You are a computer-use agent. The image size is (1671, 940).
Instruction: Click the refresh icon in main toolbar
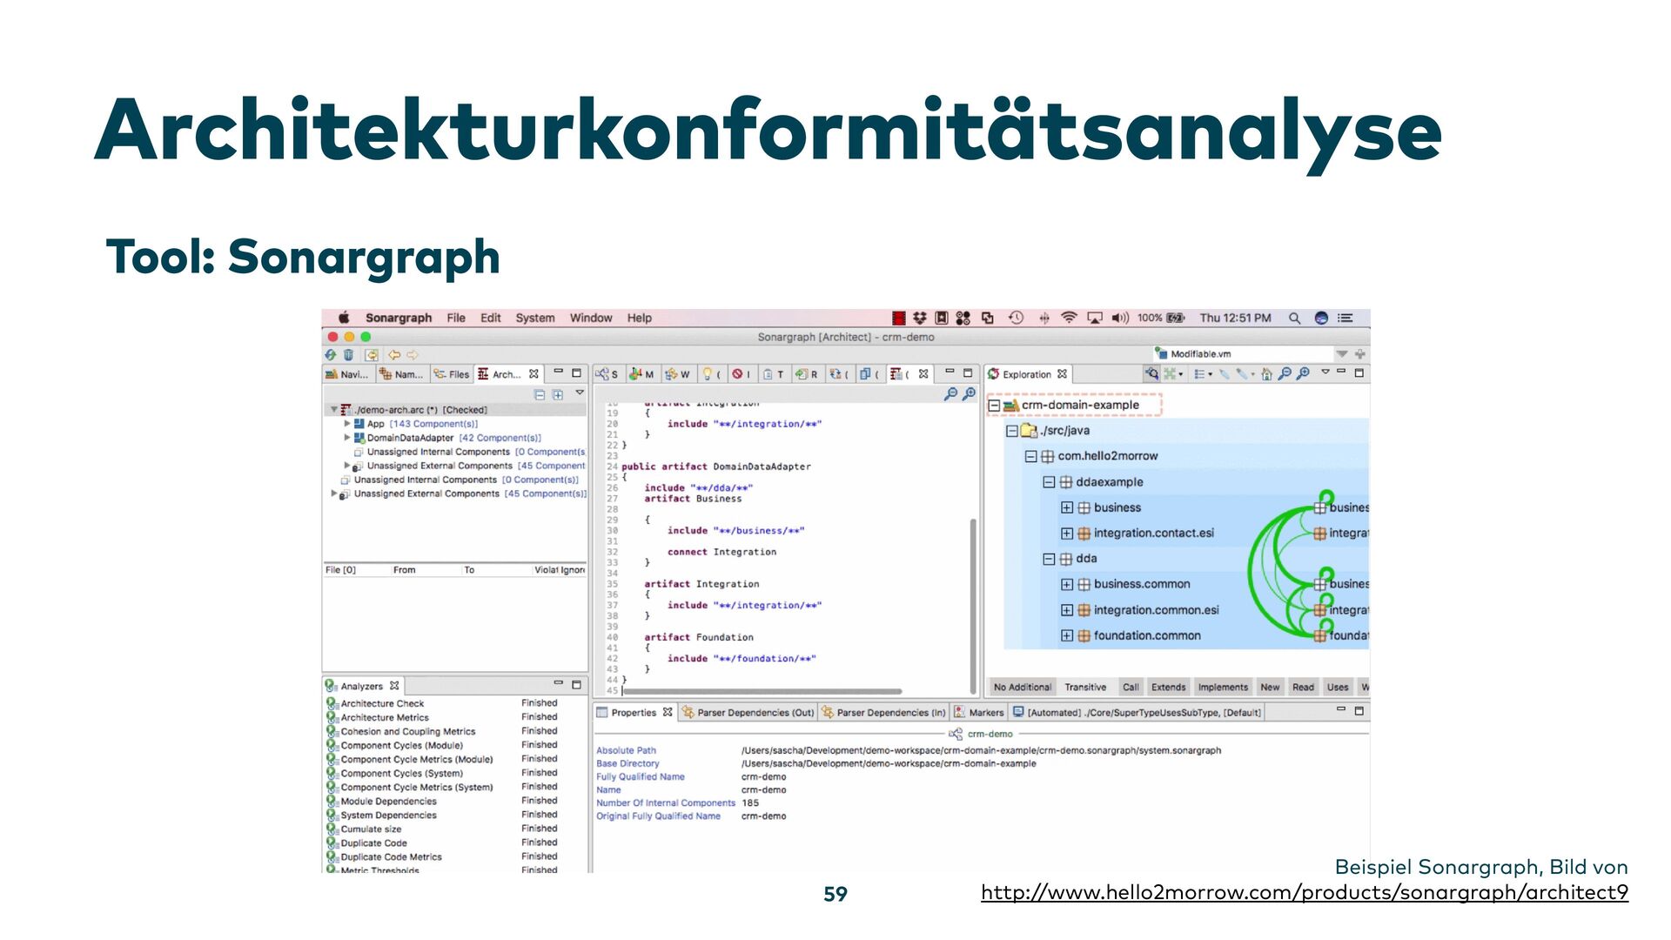pyautogui.click(x=331, y=355)
